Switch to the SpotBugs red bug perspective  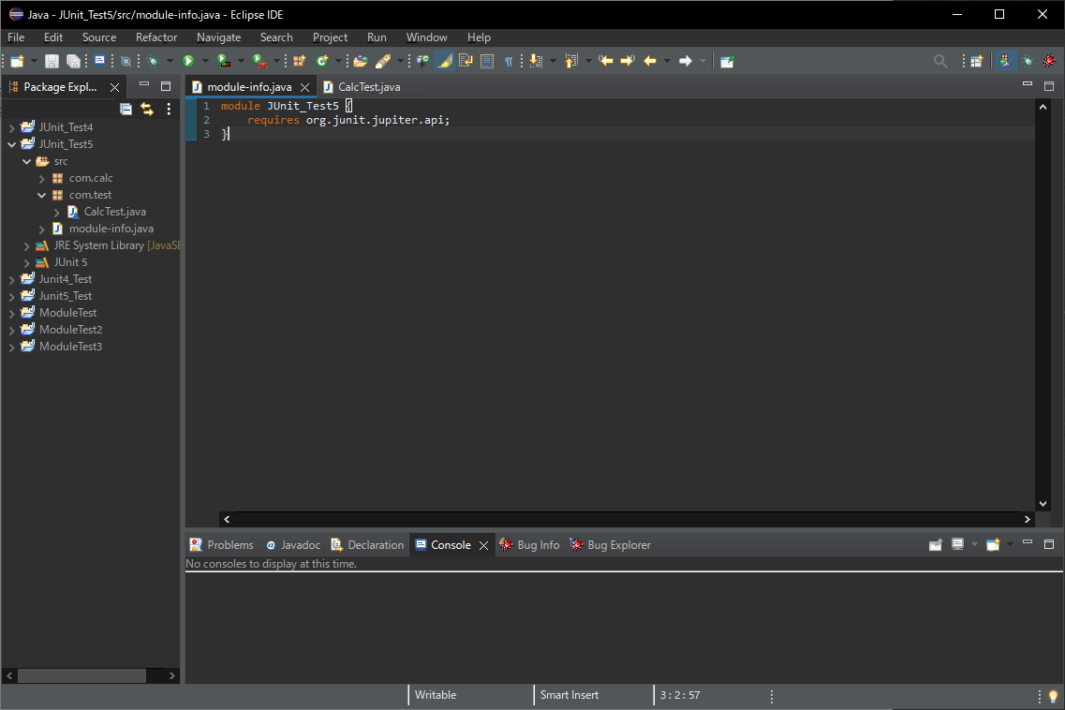pos(1049,61)
